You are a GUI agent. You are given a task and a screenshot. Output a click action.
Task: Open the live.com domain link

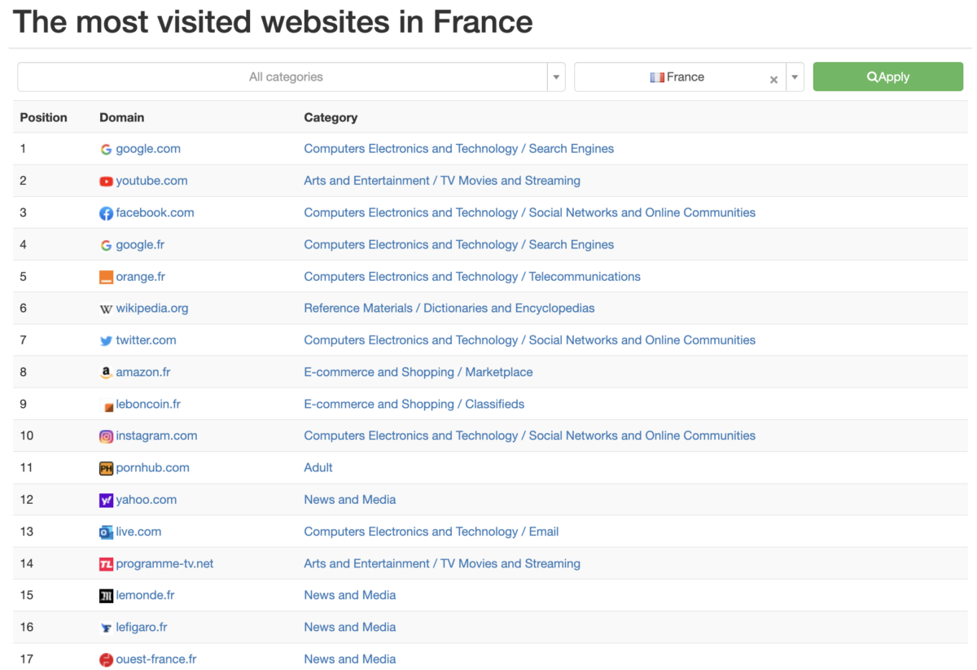tap(138, 532)
